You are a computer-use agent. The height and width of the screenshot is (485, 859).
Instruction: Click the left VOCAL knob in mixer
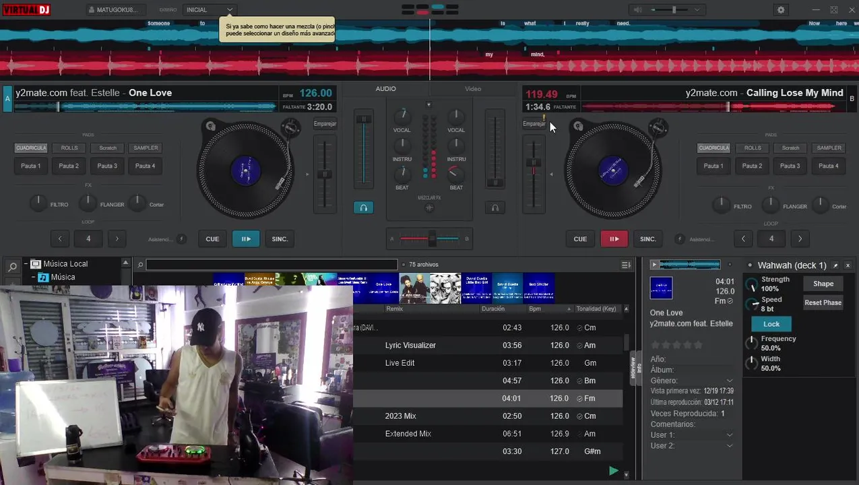click(402, 116)
